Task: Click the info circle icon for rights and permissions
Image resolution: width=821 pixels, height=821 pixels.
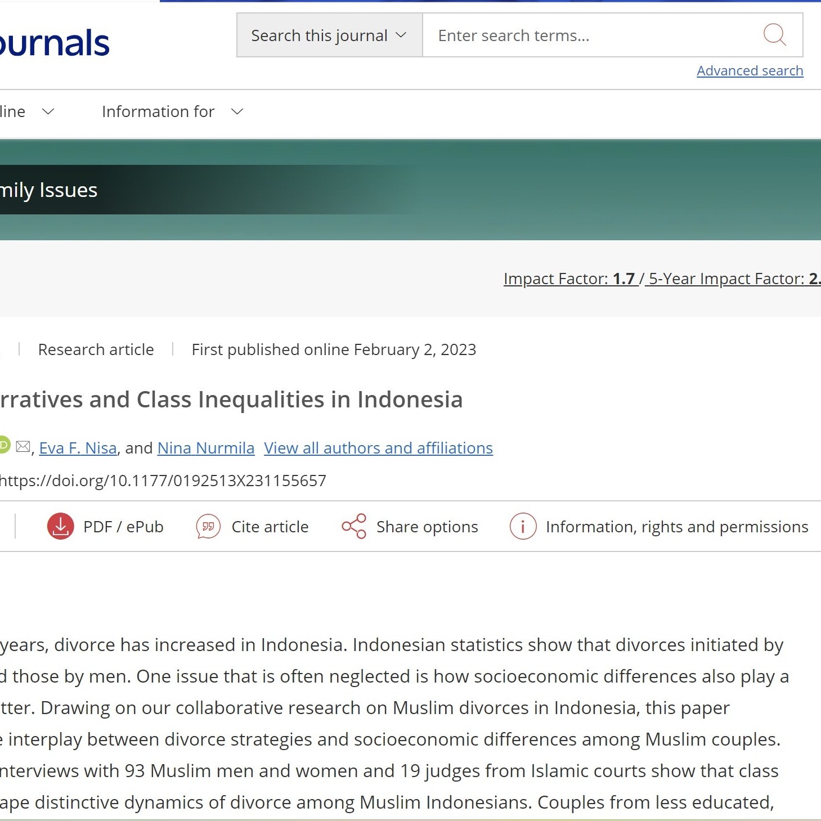Action: tap(523, 527)
